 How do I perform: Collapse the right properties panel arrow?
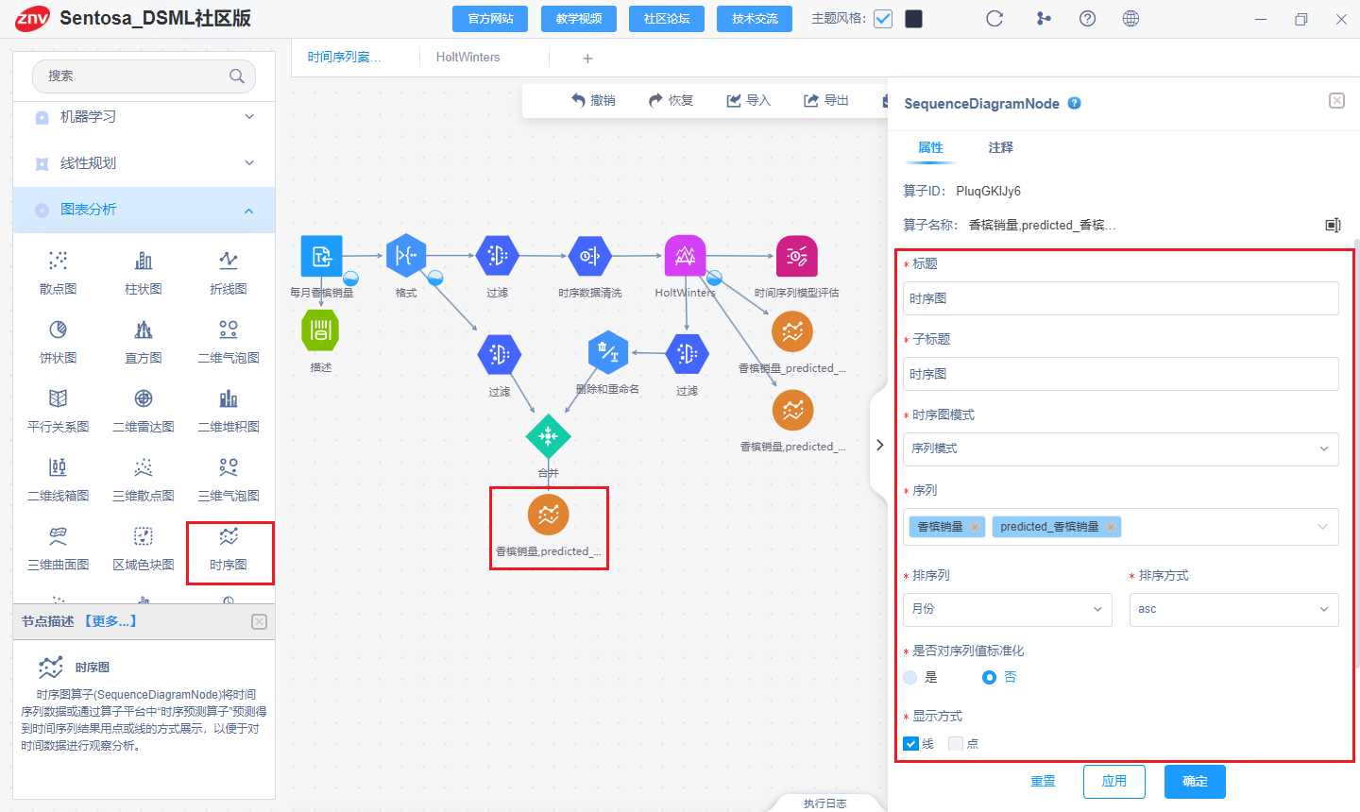click(x=879, y=445)
